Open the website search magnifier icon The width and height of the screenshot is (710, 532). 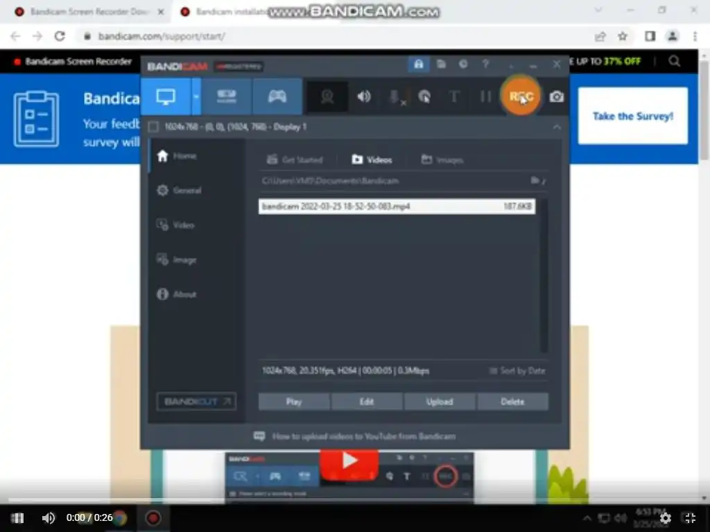[x=674, y=61]
